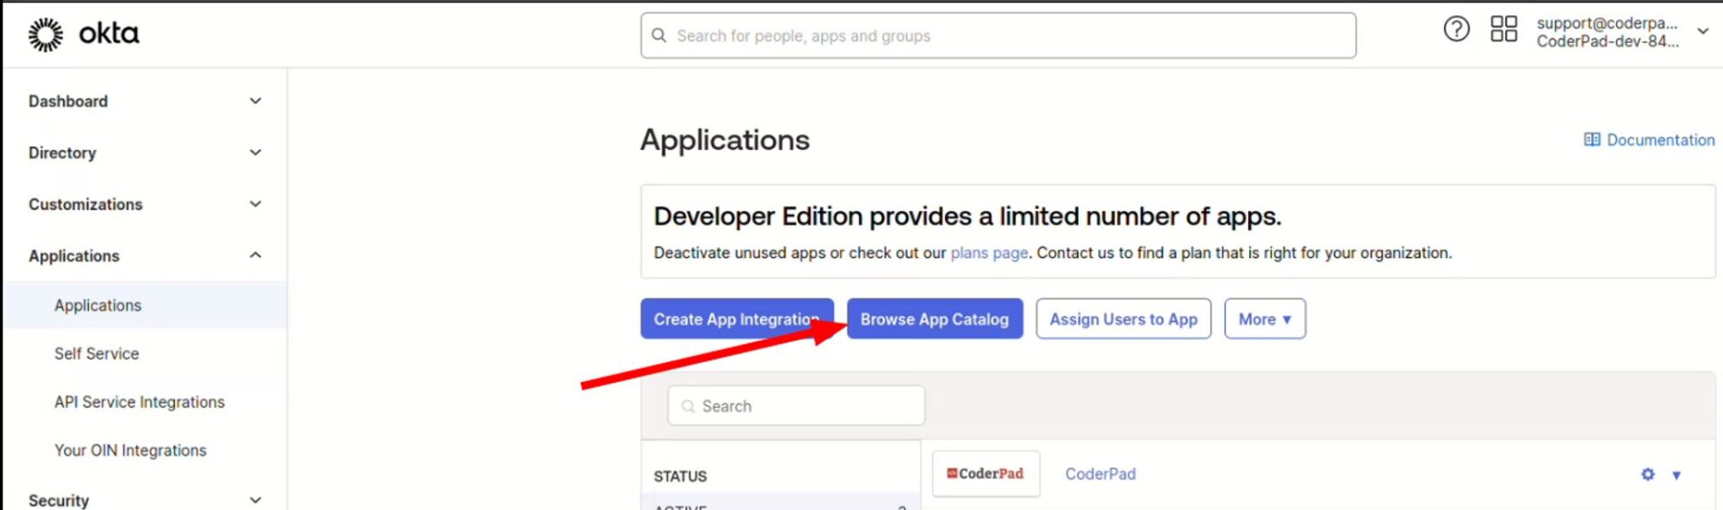Screen dimensions: 1723x510
Task: Expand the Customizations sidebar section
Action: (x=255, y=204)
